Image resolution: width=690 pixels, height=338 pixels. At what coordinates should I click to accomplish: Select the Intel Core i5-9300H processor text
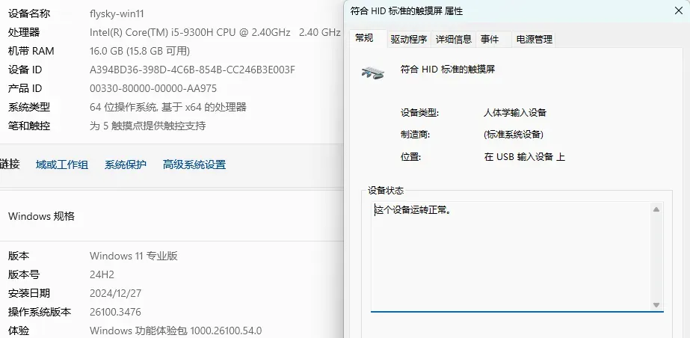[215, 32]
